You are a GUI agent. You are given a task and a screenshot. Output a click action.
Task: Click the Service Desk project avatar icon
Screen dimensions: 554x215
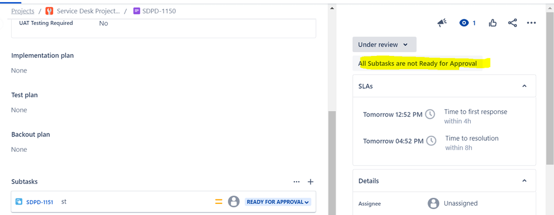click(x=49, y=11)
